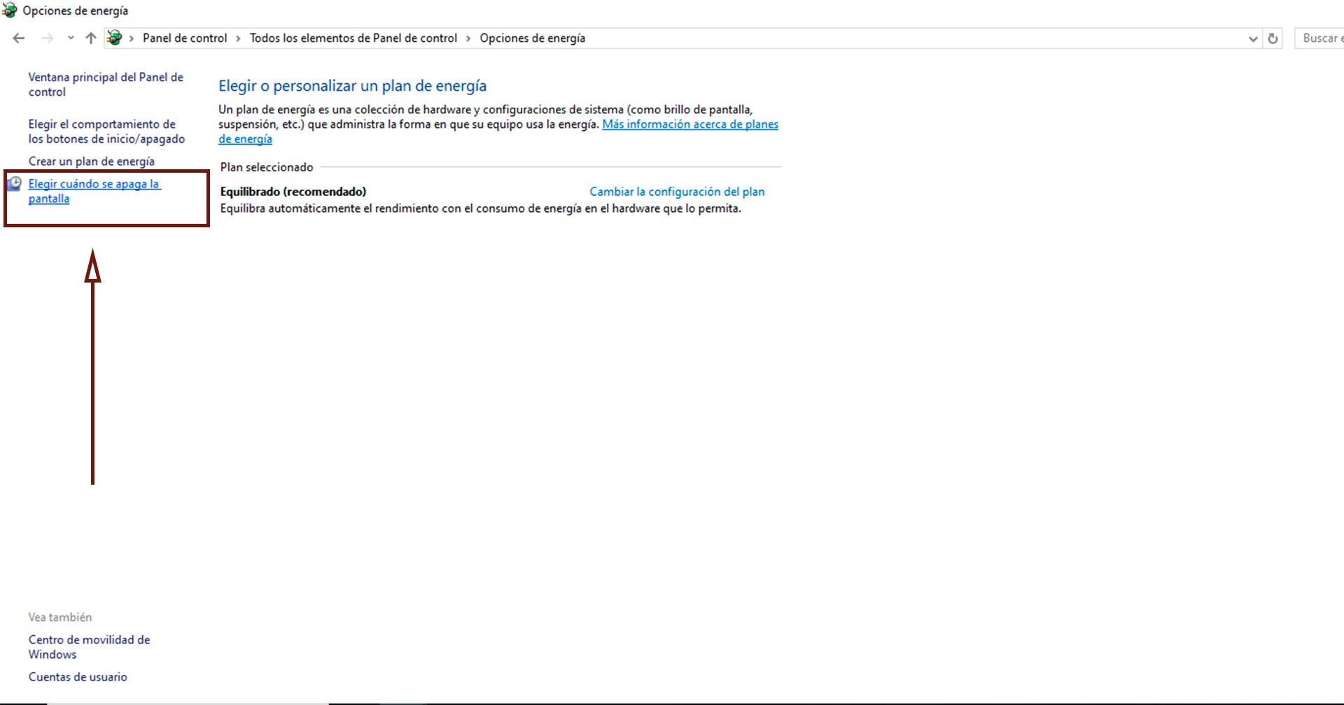
Task: Go to Cuentas de usuario
Action: pos(78,677)
